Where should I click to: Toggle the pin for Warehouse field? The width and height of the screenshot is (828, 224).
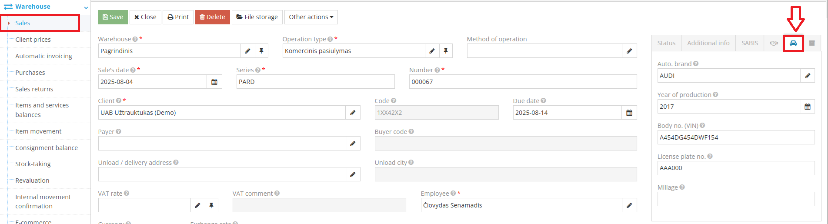261,51
